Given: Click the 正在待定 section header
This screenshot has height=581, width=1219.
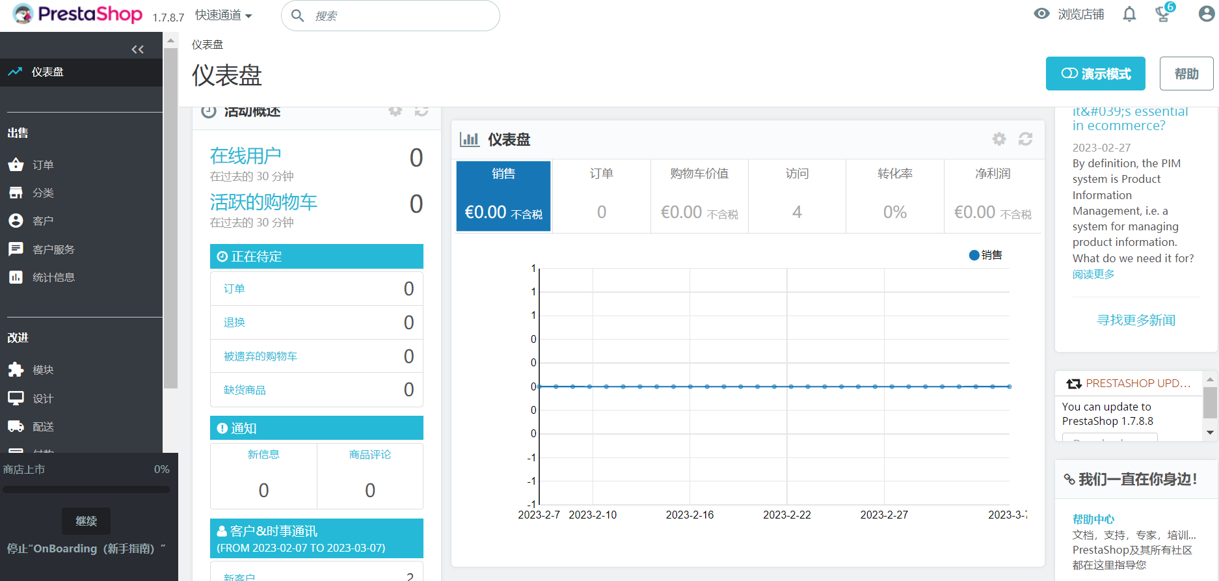Looking at the screenshot, I should pos(317,256).
